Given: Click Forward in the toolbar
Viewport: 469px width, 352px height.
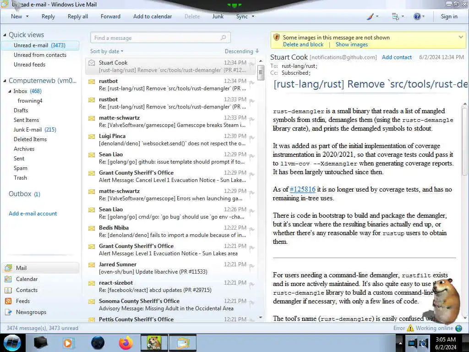Looking at the screenshot, I should (110, 16).
